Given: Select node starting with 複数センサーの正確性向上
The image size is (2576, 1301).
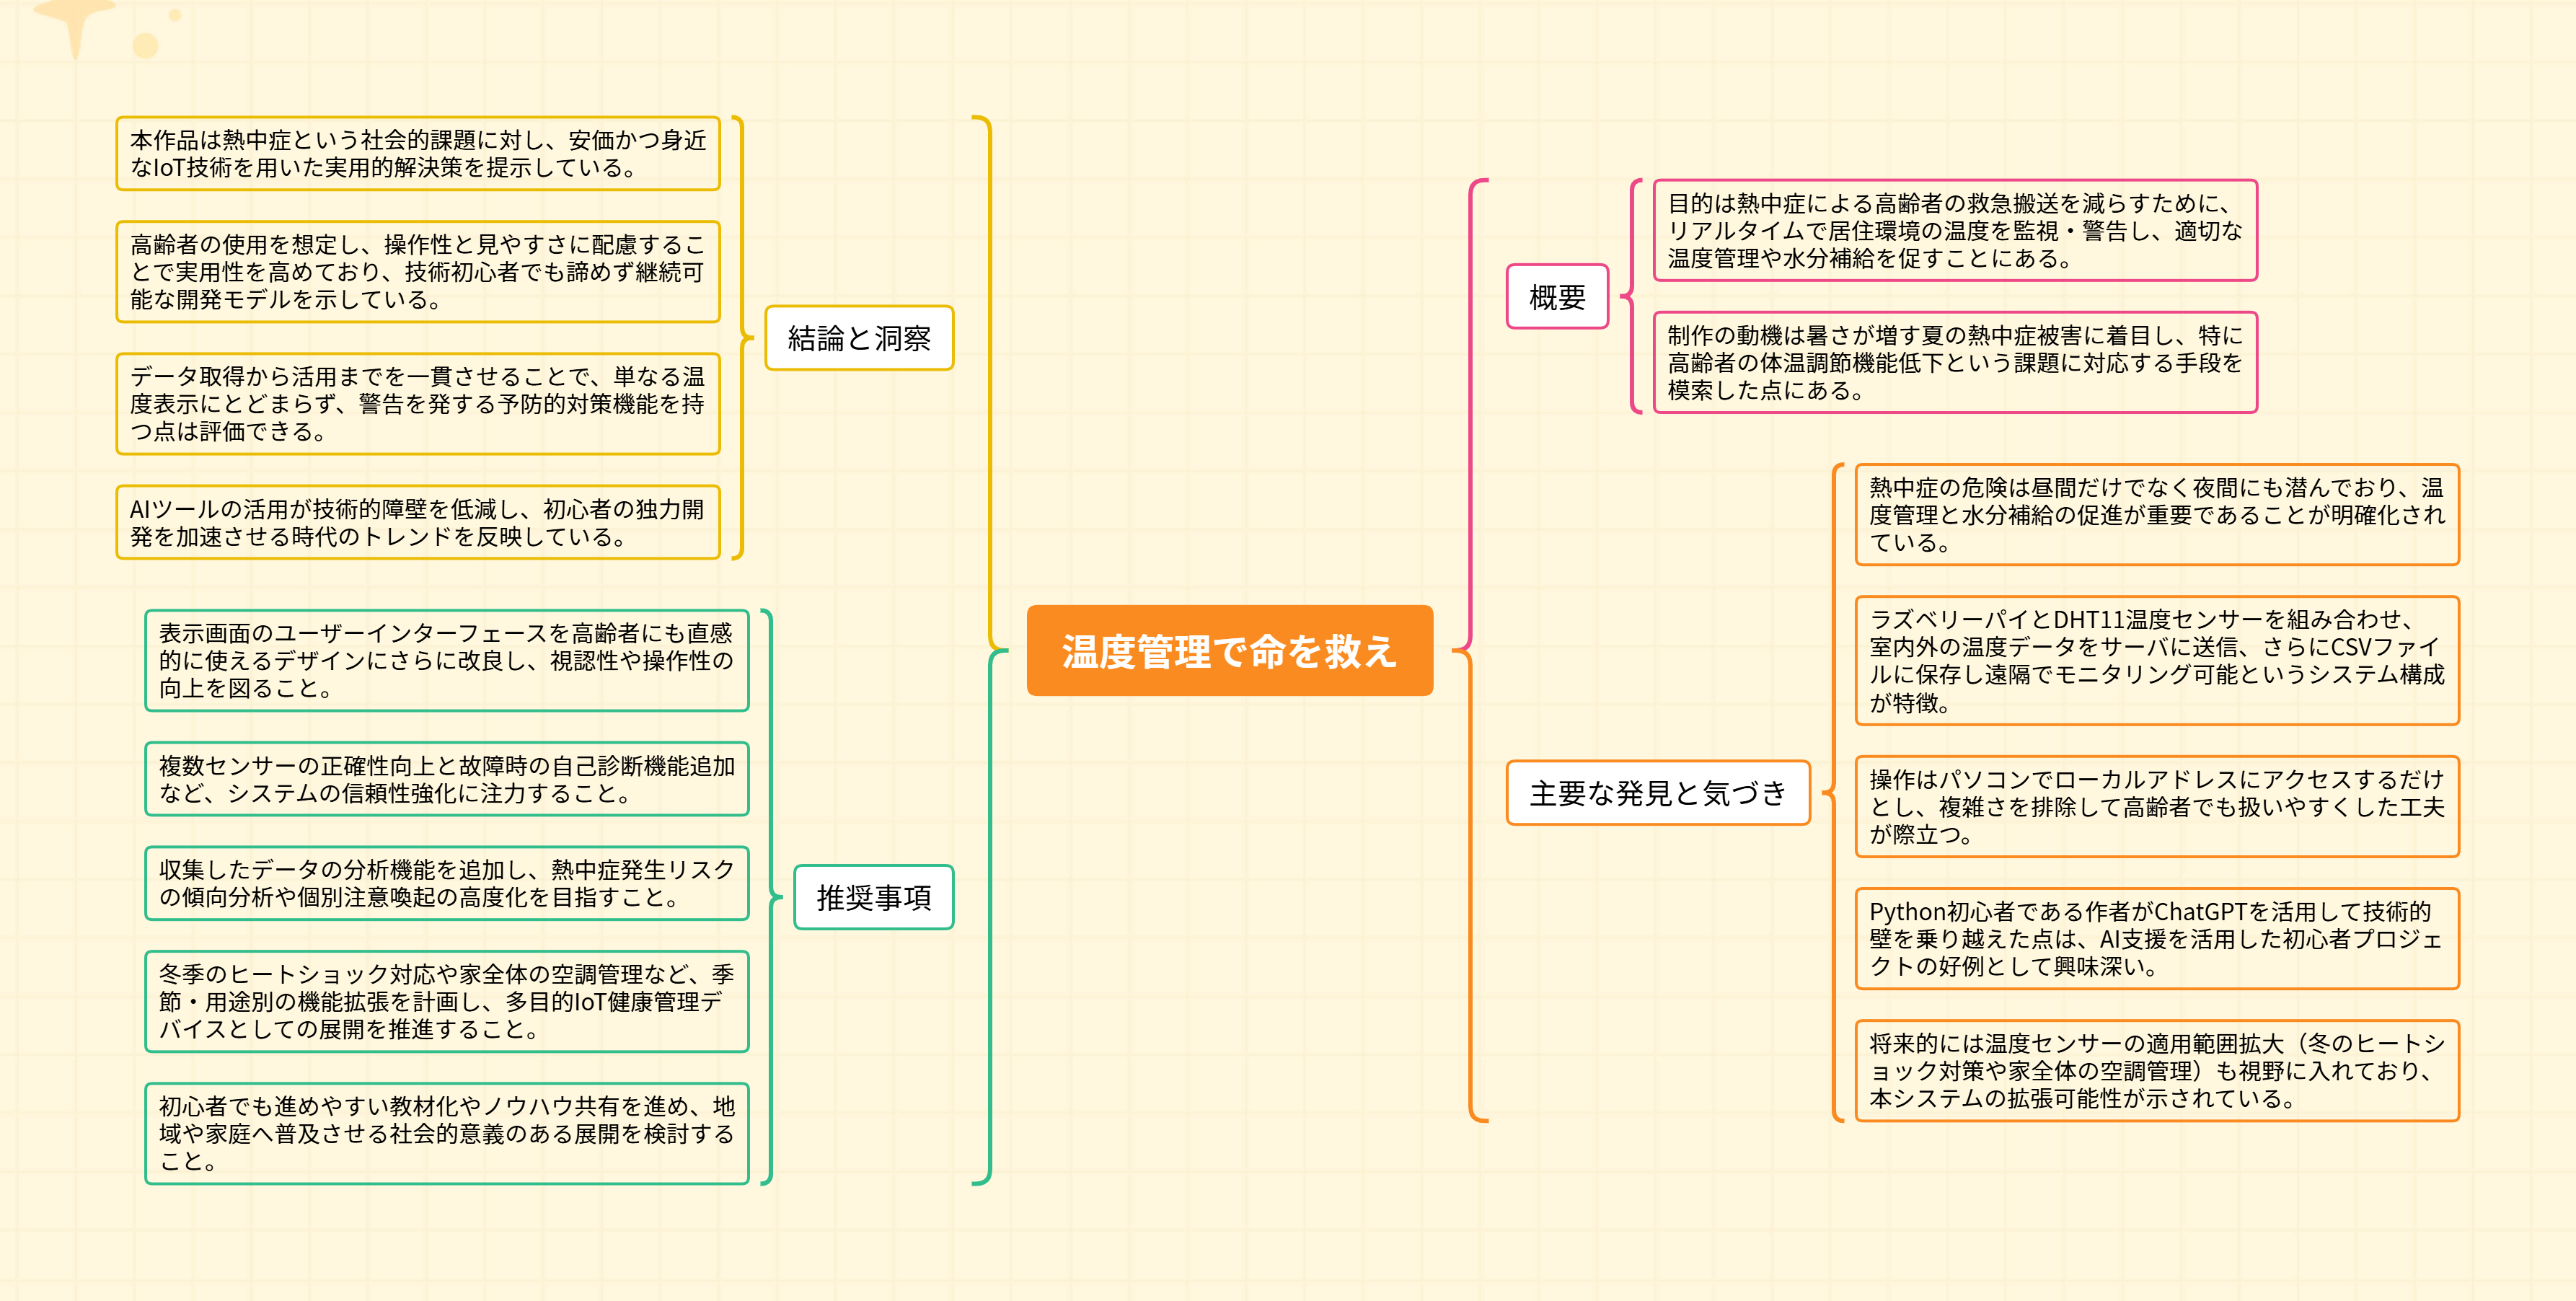Looking at the screenshot, I should 446,779.
